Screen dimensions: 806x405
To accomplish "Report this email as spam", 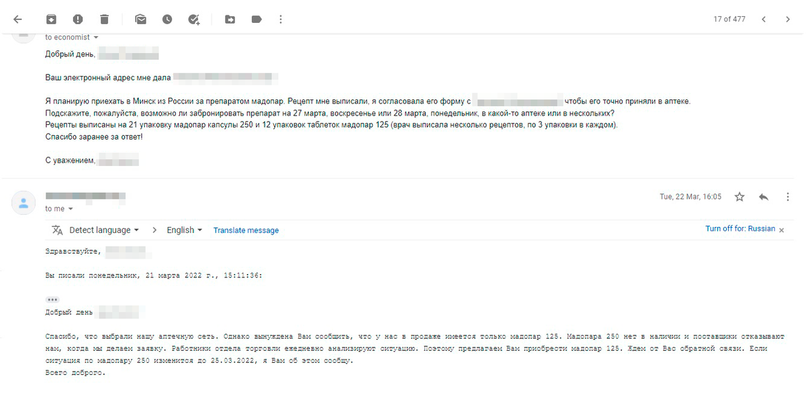I will pos(78,19).
